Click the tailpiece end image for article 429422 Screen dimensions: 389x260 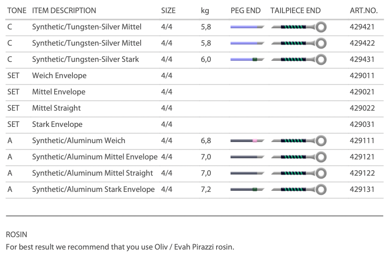coord(298,43)
